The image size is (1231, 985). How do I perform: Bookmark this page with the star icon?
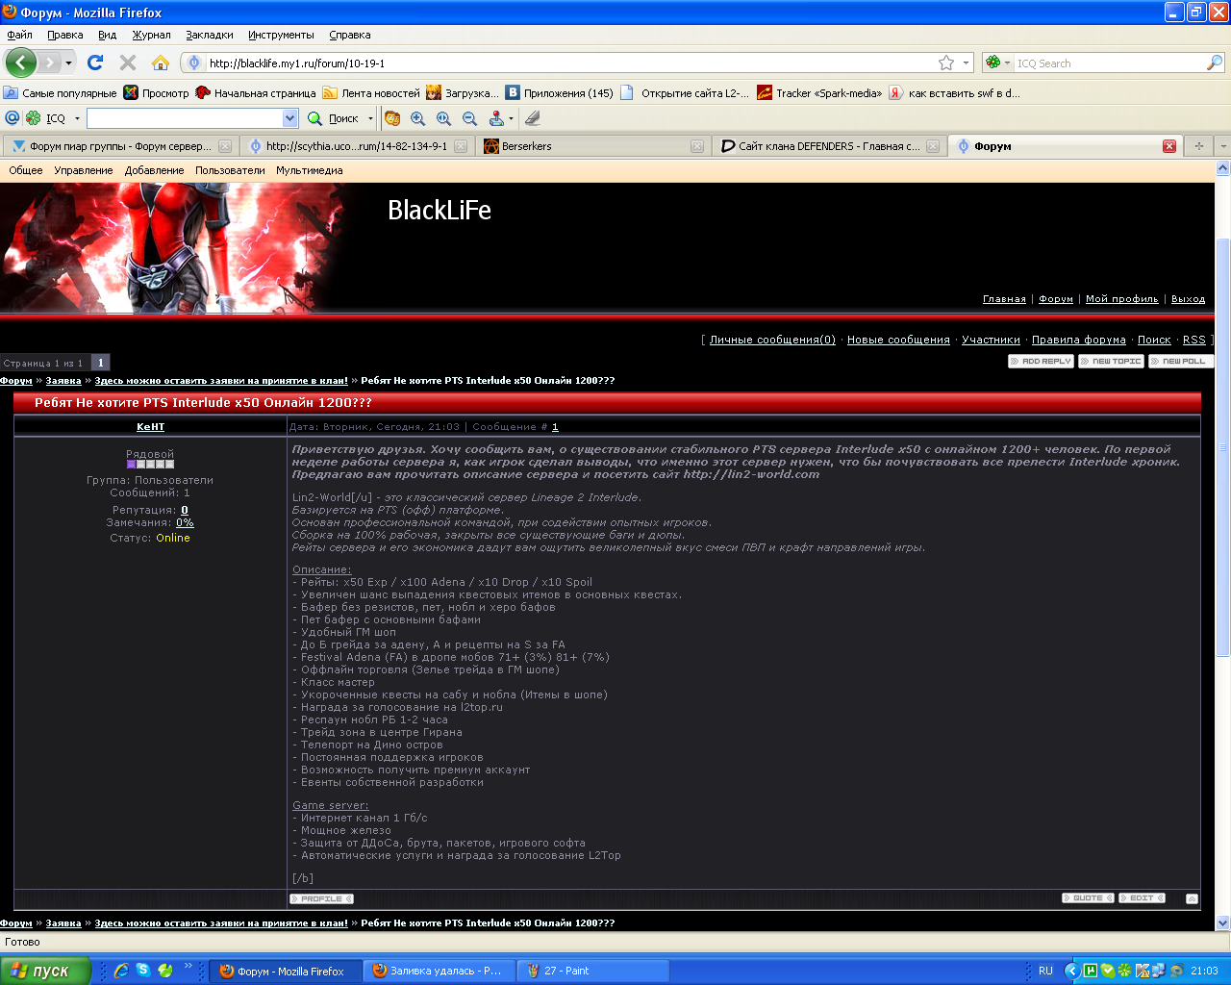[x=946, y=63]
